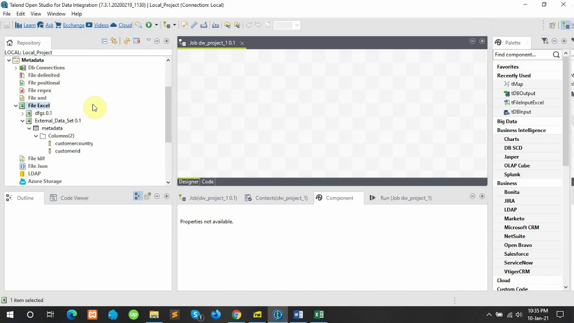This screenshot has width=574, height=323.
Task: Open the File menu
Action: tap(7, 14)
